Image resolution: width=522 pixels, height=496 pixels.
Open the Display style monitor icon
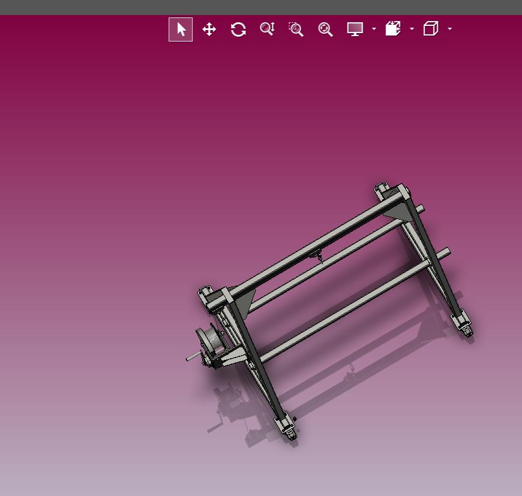coord(355,29)
